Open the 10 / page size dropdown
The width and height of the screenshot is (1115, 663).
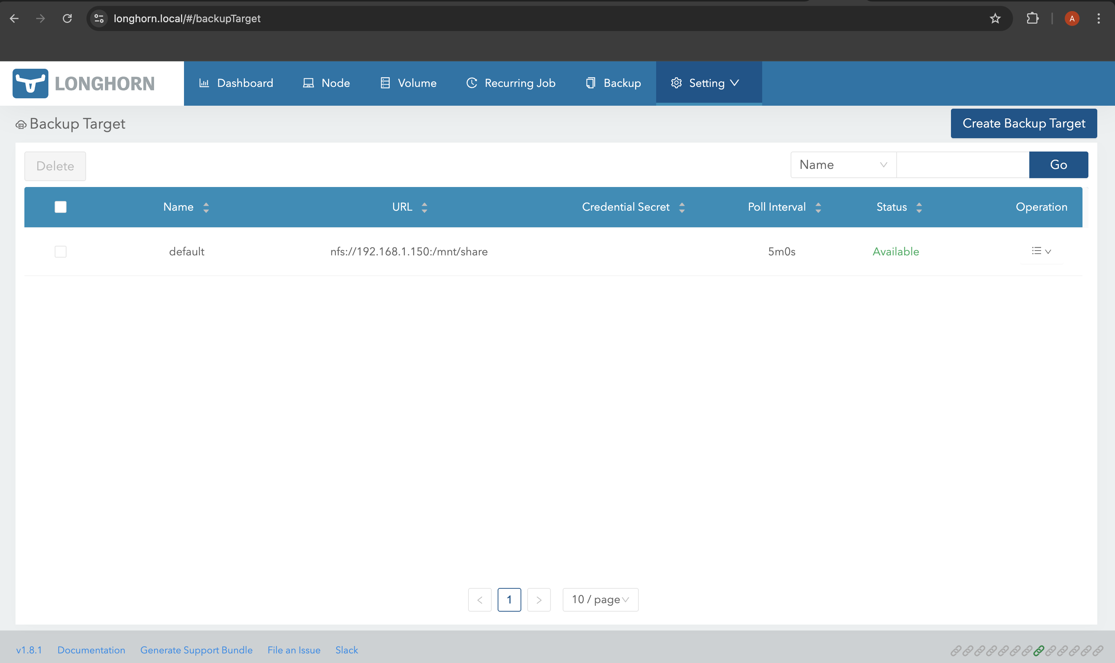click(x=600, y=599)
